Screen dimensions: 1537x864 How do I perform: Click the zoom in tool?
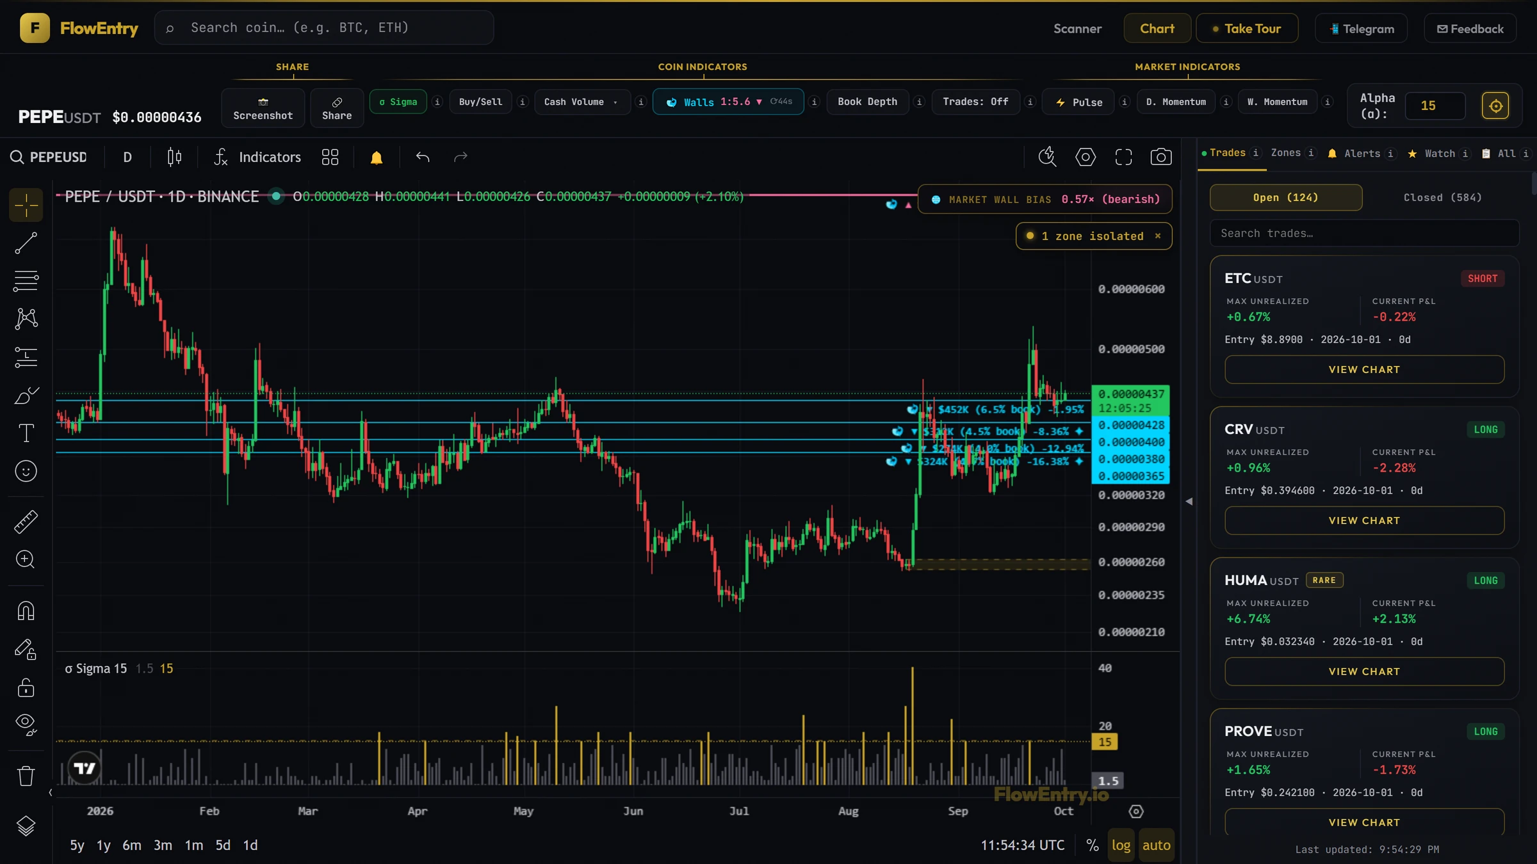pos(26,559)
